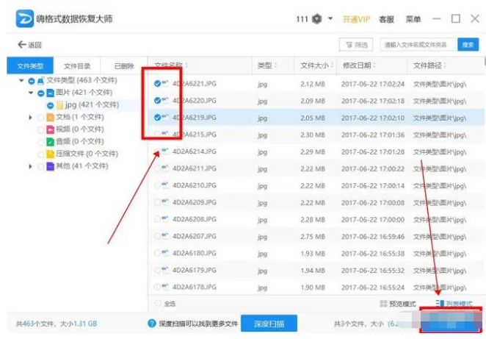
Task: Sort by the 文件大小 column
Action: coord(316,65)
